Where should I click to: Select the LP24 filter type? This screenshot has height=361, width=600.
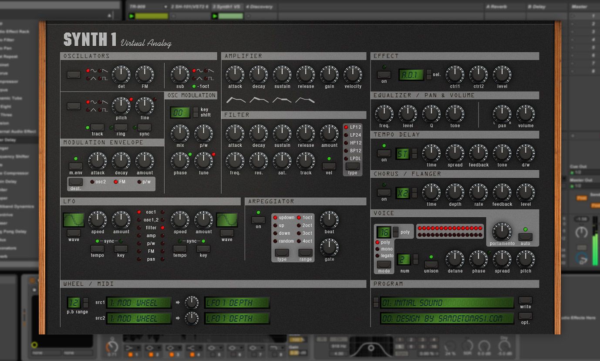(x=353, y=135)
